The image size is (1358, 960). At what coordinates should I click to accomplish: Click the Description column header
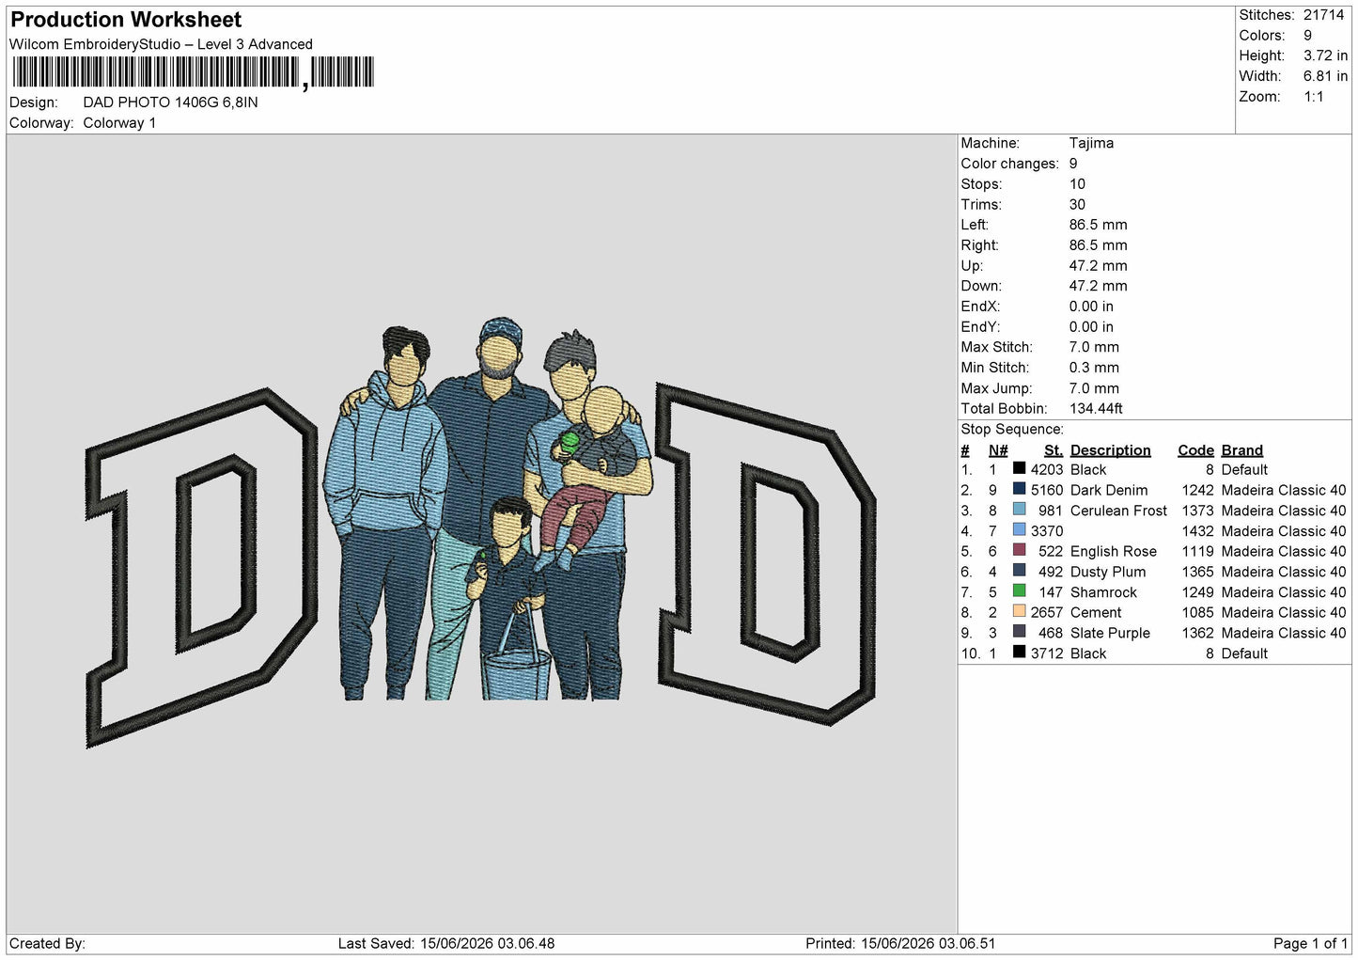coord(1110,450)
